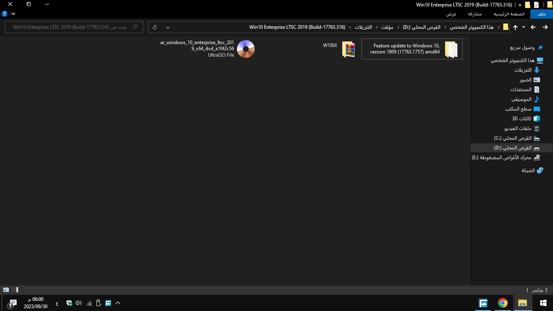Open الصور pictures in navigation pane
This screenshot has width=553, height=311.
(530, 80)
